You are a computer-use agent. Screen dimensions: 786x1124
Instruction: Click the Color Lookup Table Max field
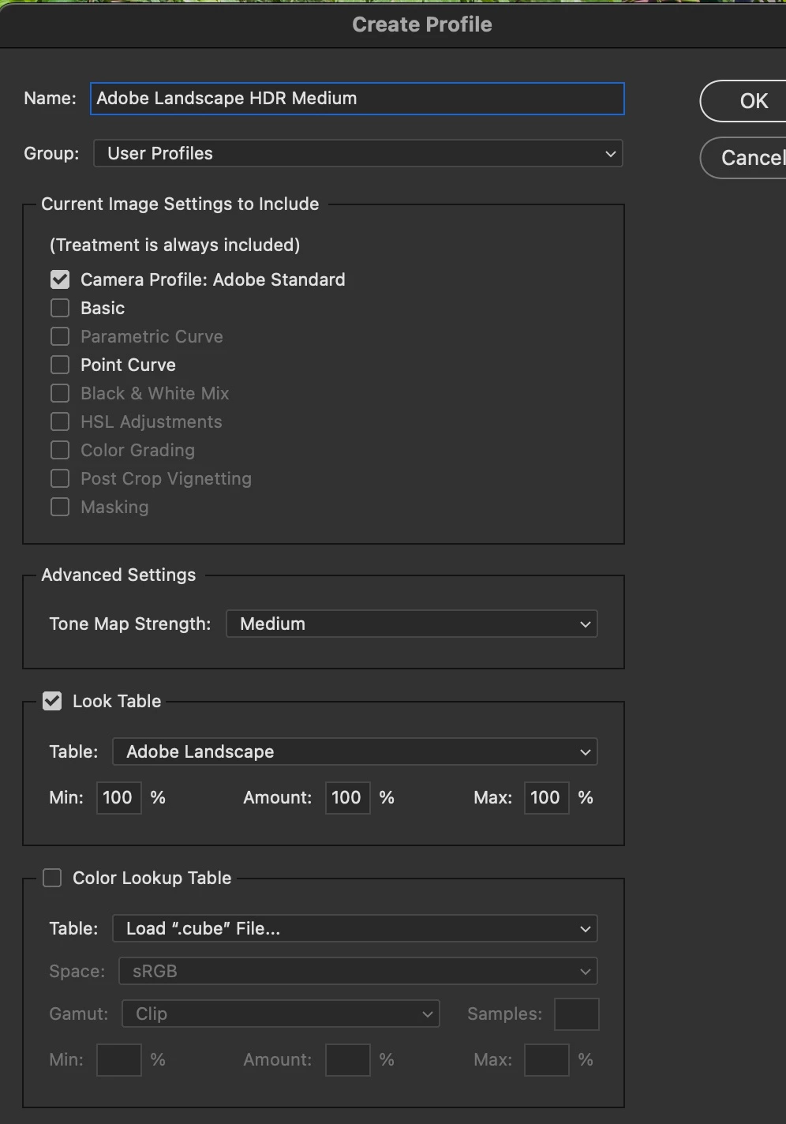[546, 1059]
